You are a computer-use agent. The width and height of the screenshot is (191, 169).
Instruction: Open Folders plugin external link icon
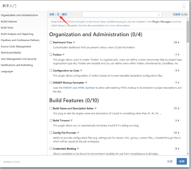(63, 55)
